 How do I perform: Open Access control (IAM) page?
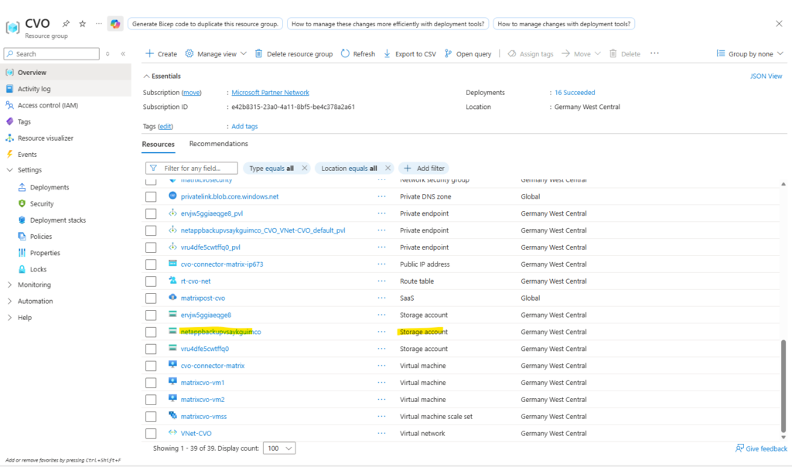coord(47,105)
